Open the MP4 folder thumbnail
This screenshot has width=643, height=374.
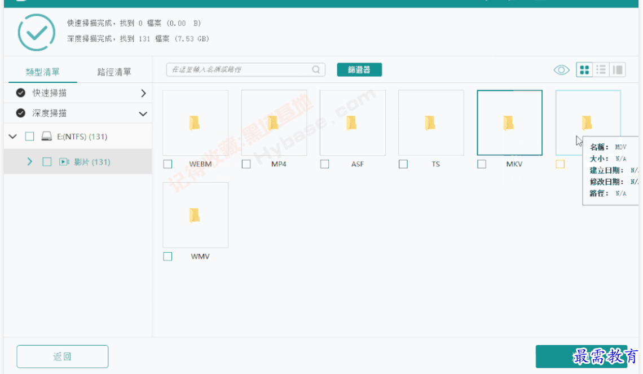click(274, 122)
